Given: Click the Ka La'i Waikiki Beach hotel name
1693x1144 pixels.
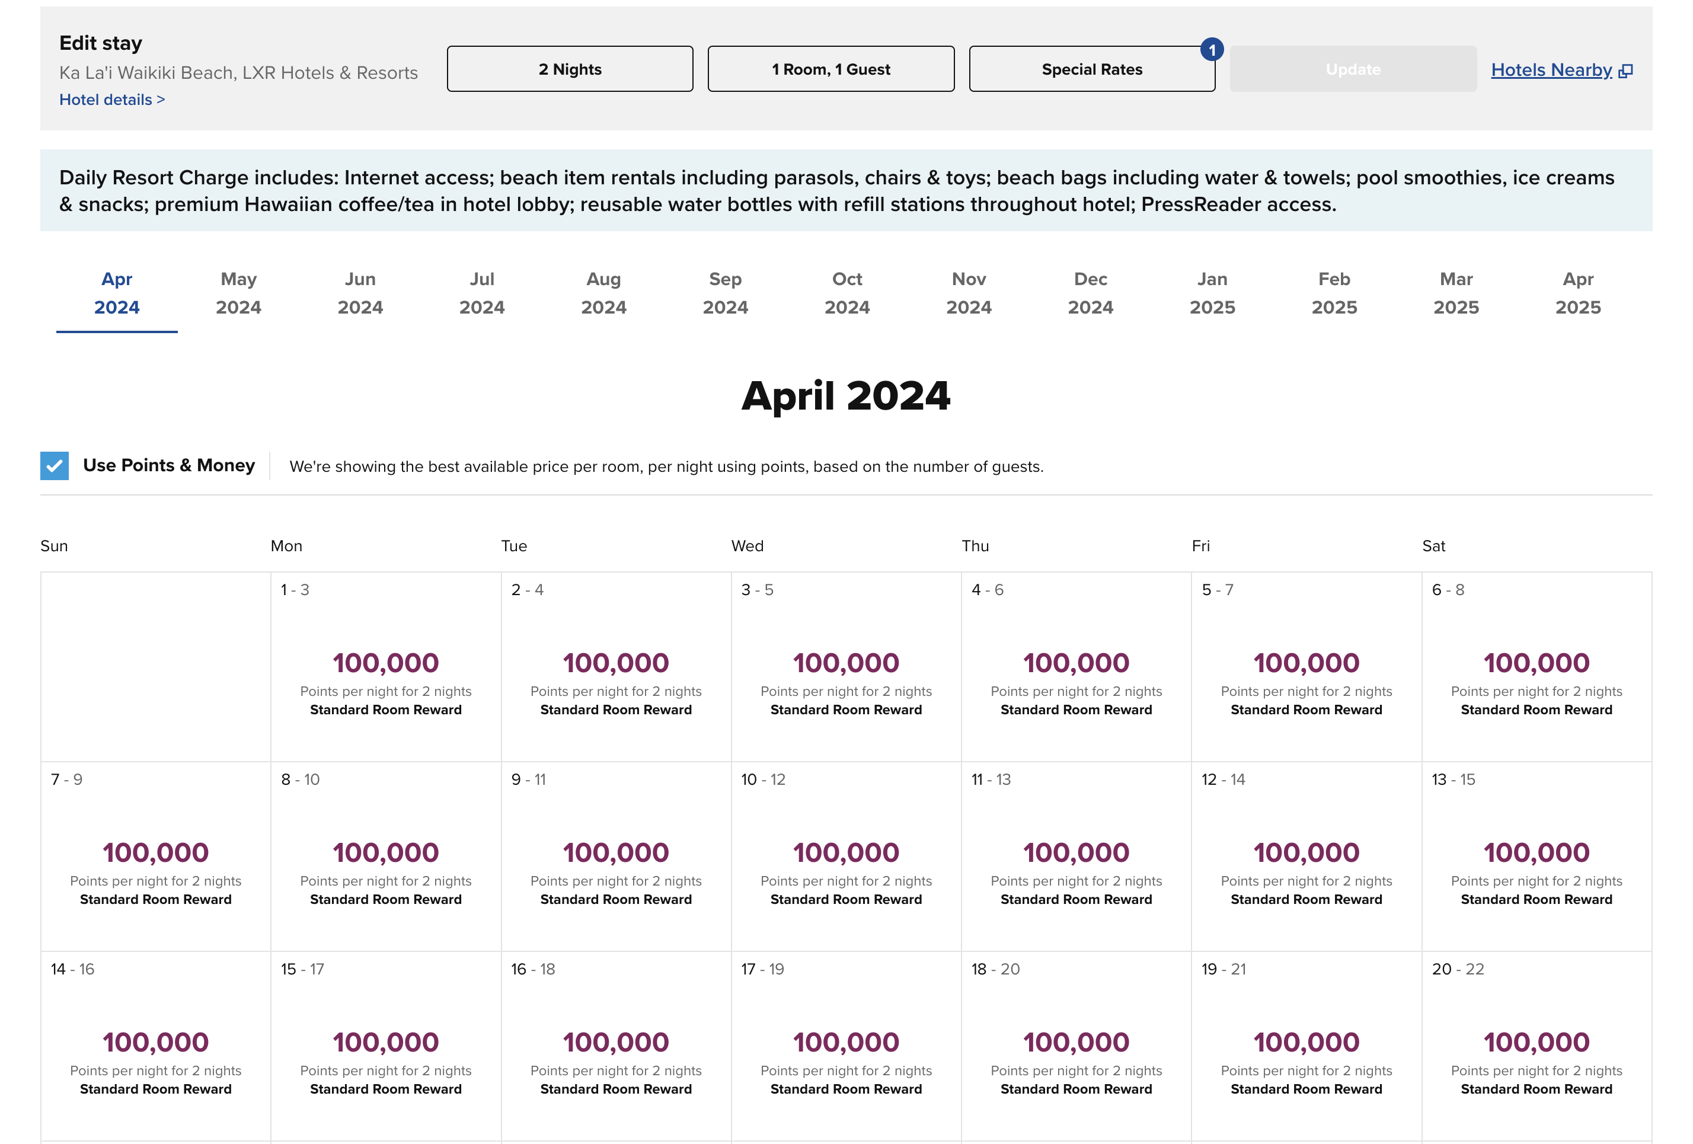Looking at the screenshot, I should pos(238,73).
